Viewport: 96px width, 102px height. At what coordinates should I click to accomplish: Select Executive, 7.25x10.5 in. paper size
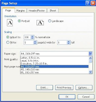point(55,63)
